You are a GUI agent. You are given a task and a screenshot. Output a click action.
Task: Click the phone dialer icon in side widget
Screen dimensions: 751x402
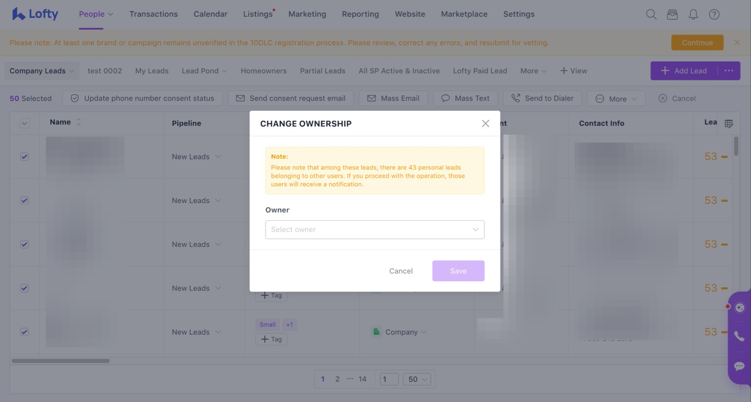[x=739, y=336]
